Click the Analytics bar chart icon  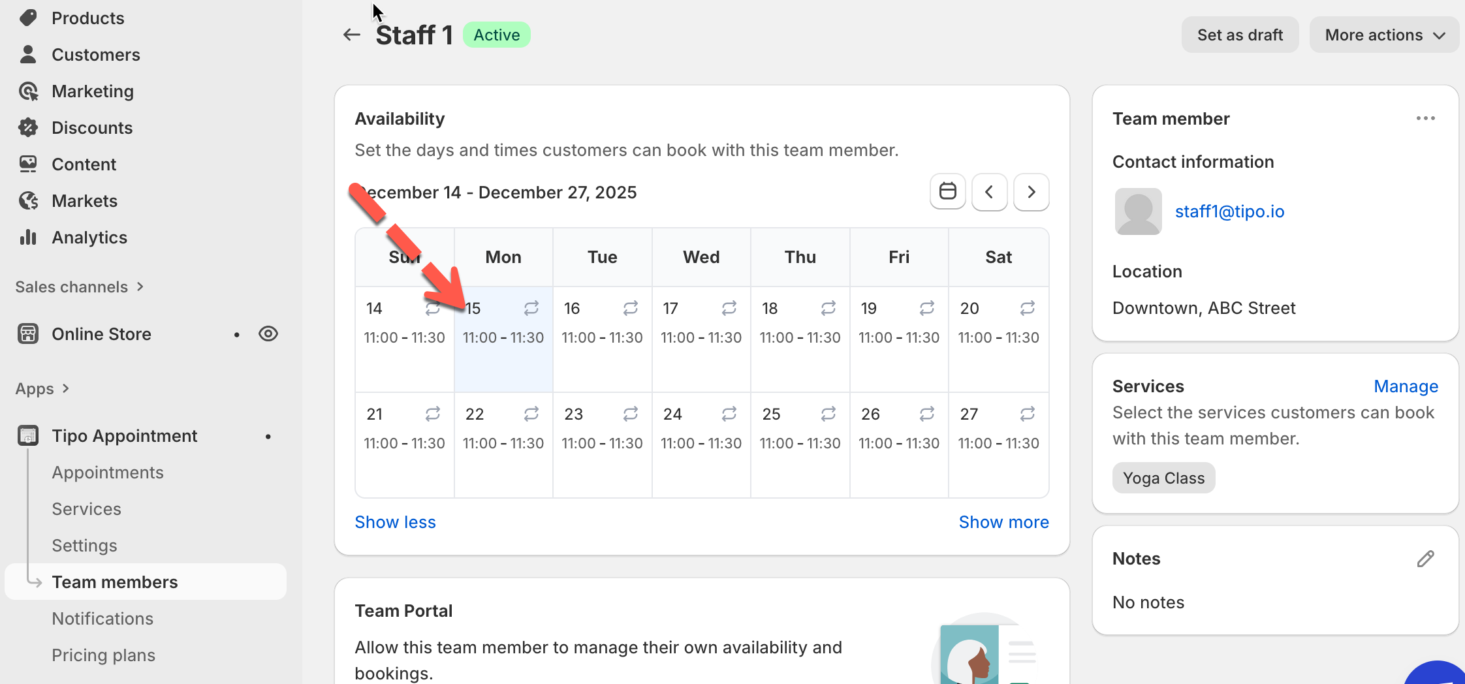(x=28, y=238)
